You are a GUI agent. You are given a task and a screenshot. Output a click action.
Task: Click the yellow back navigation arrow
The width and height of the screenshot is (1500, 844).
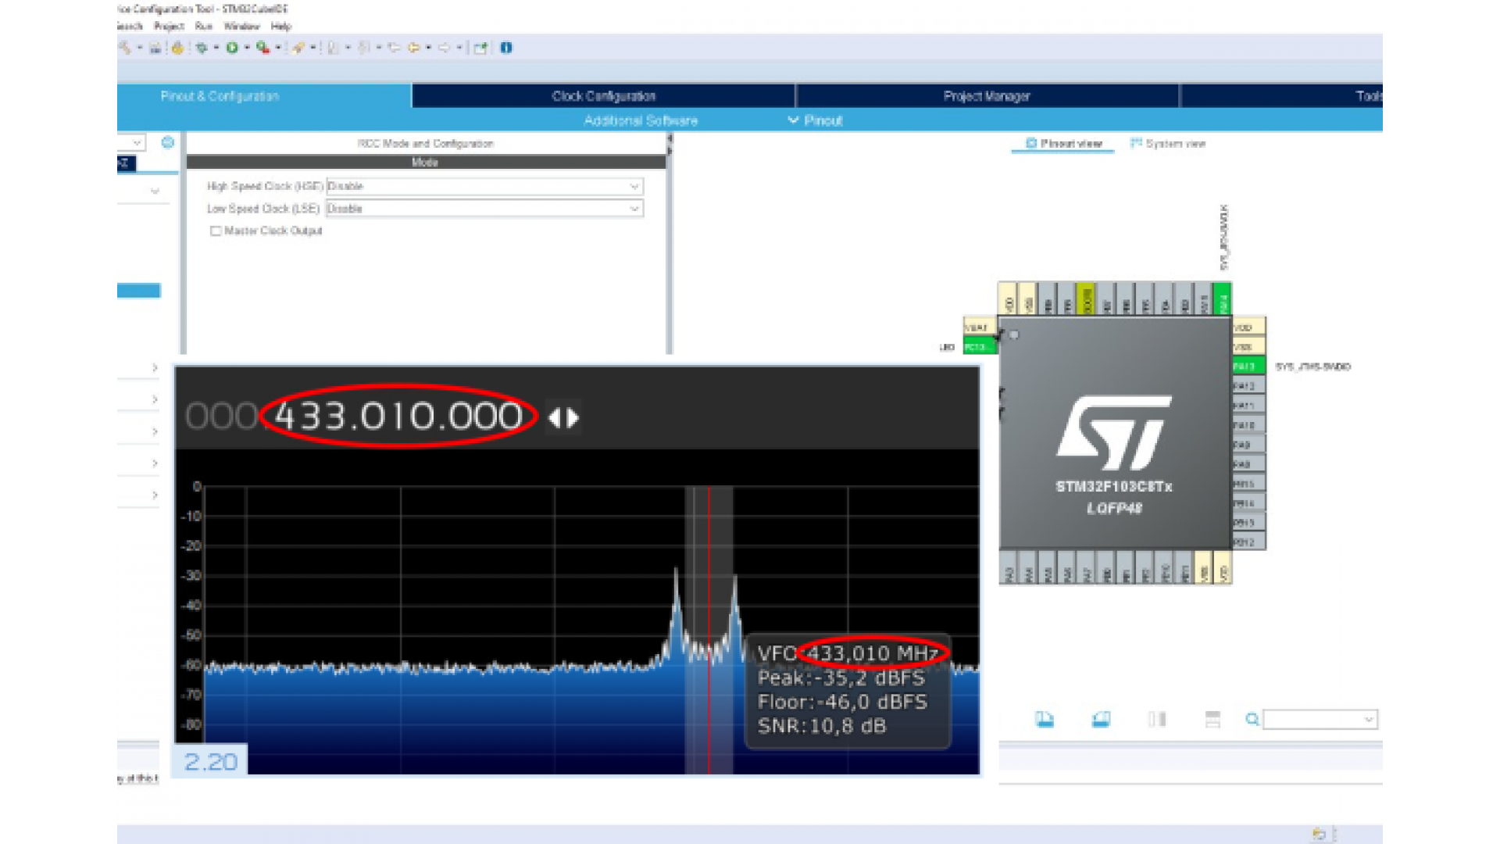413,48
